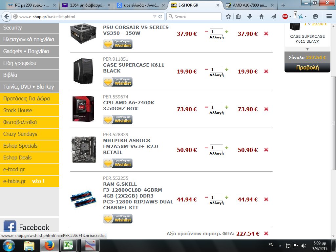Open the volume speaker tray icon

point(304,245)
